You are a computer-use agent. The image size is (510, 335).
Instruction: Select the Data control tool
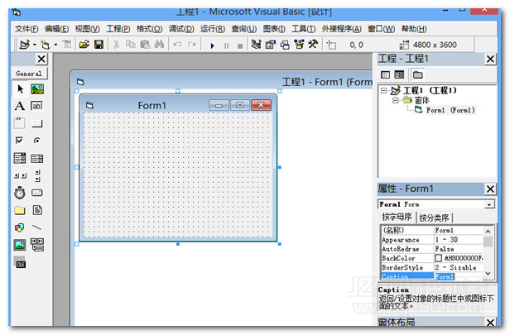[37, 245]
